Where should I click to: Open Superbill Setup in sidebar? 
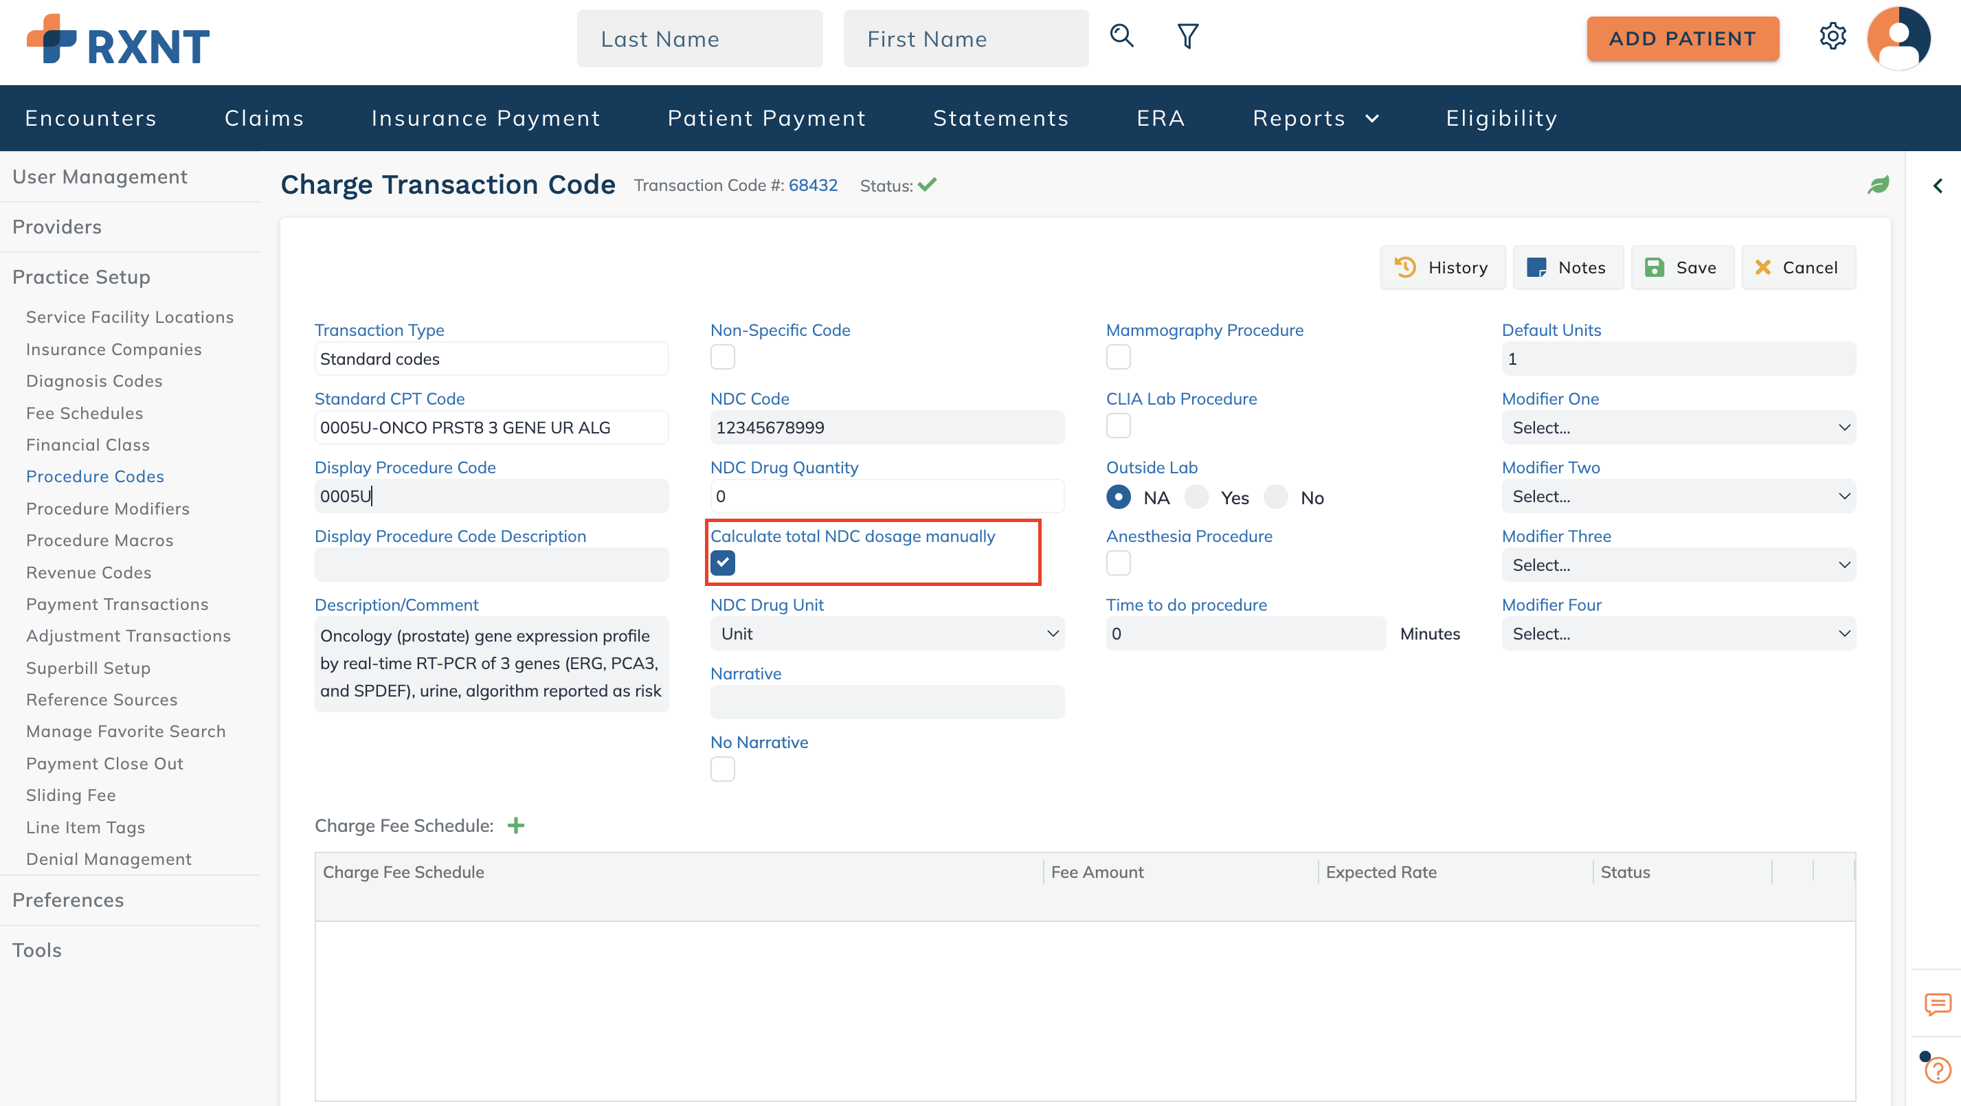coord(87,668)
